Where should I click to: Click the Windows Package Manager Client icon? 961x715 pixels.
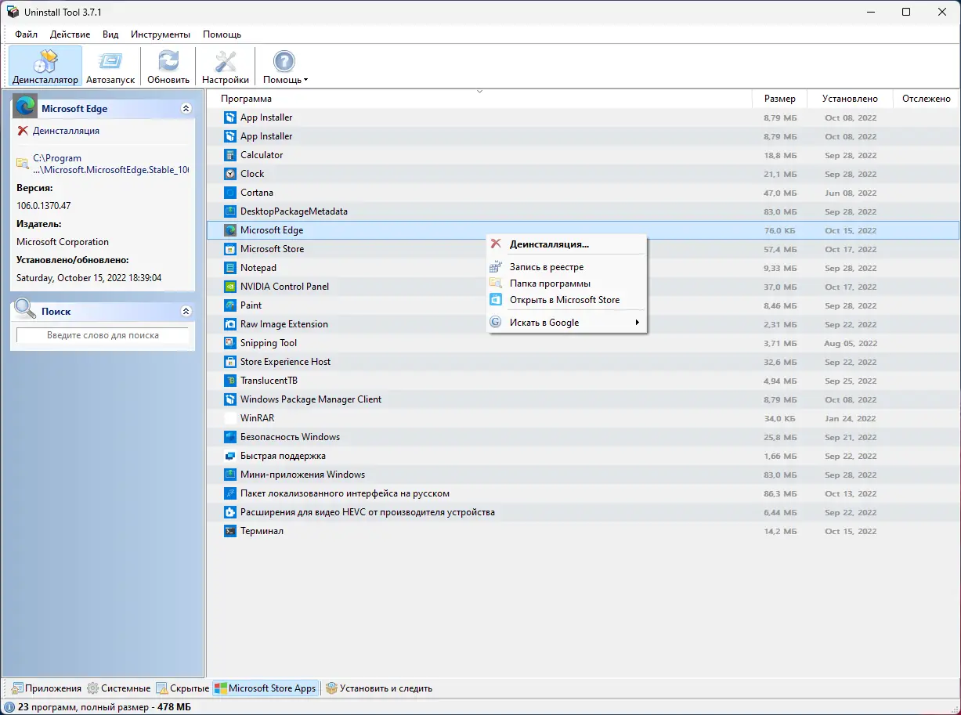(229, 399)
